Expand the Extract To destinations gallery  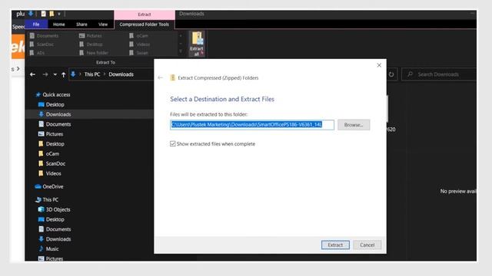[181, 51]
